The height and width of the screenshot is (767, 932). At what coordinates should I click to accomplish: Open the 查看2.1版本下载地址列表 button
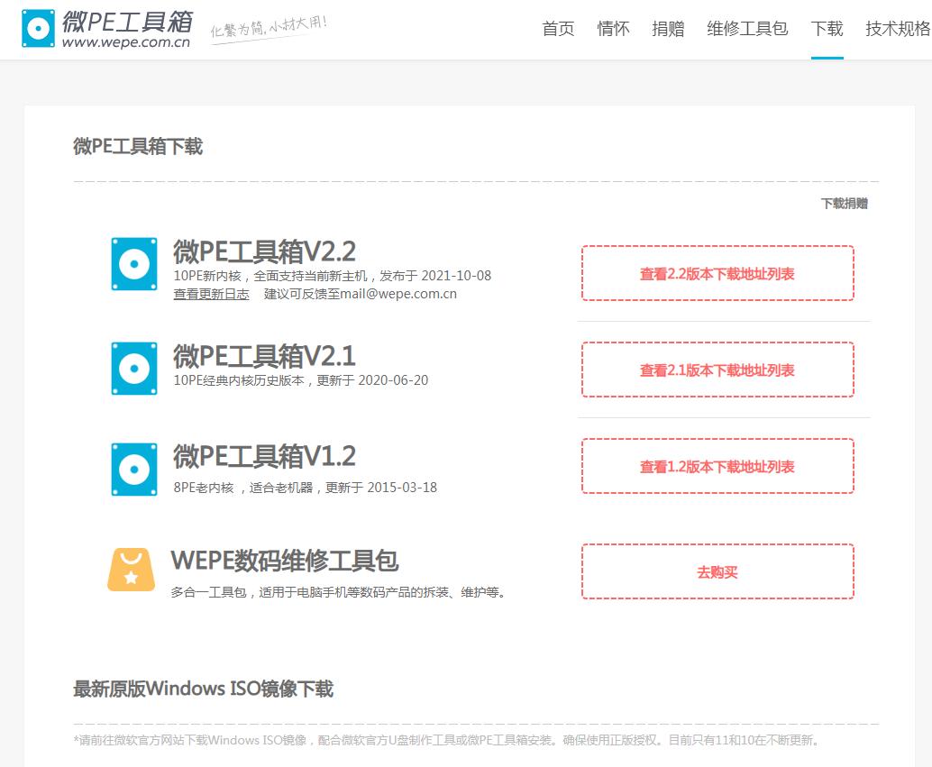pyautogui.click(x=717, y=370)
